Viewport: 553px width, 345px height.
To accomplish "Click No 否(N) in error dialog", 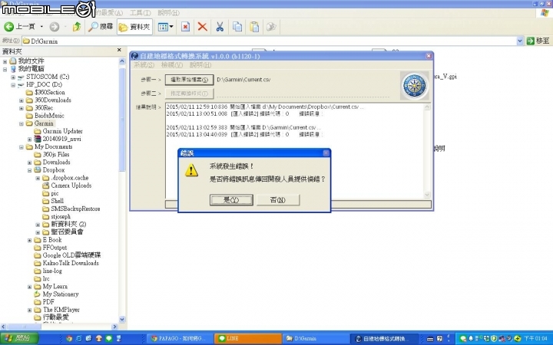I will coord(278,200).
